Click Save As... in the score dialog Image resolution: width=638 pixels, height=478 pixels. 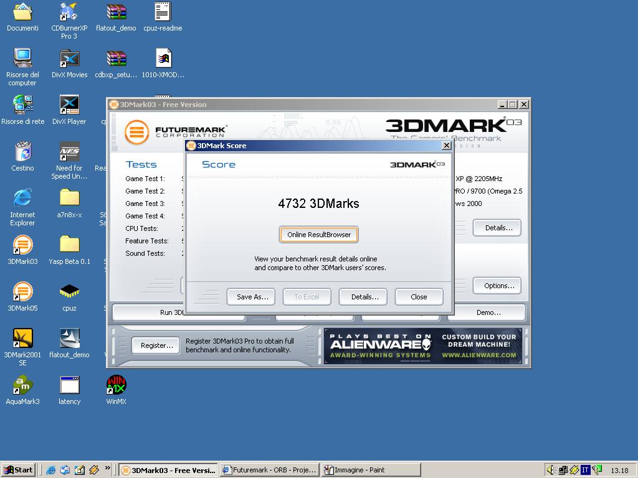[251, 297]
